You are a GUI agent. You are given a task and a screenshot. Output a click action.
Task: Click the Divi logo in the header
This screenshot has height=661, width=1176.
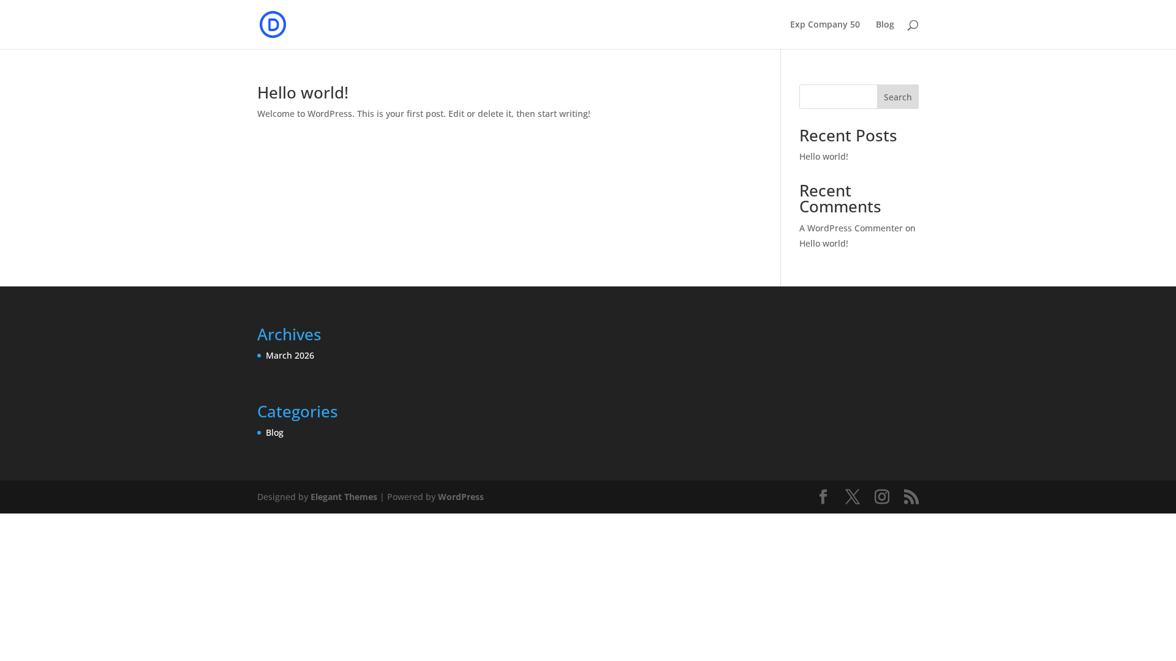tap(272, 24)
